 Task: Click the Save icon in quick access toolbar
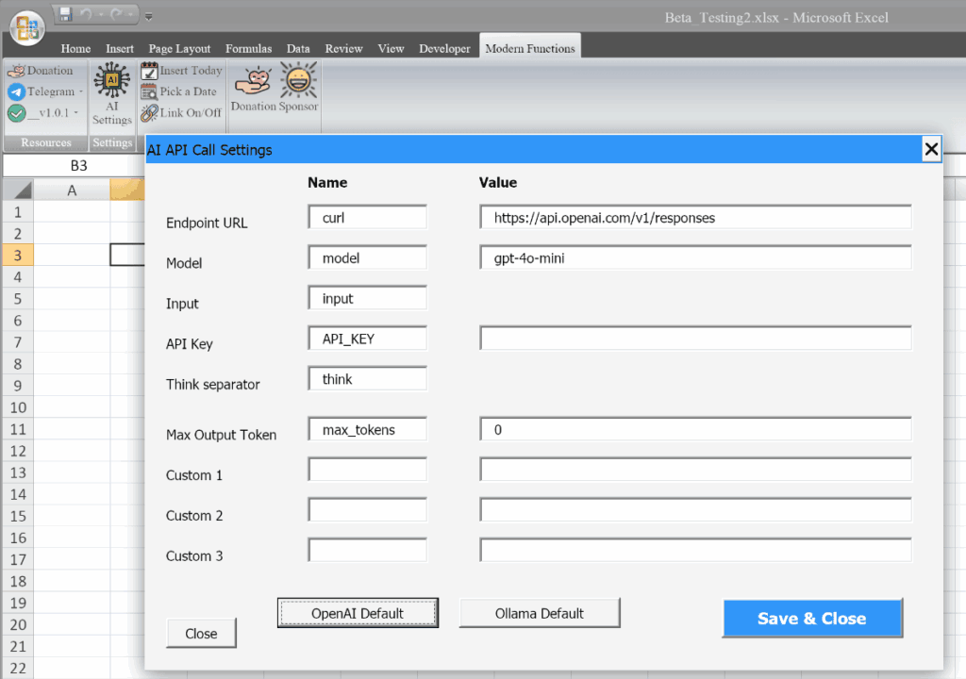coord(66,14)
